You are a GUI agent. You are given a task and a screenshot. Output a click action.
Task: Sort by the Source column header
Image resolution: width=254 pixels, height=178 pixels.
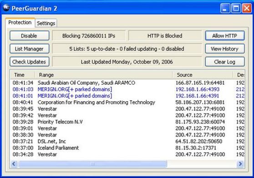203,75
